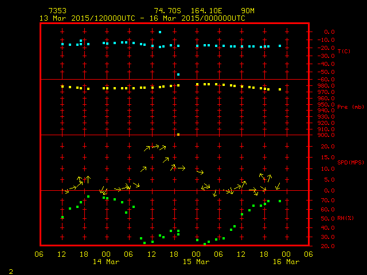Click the lowest cyan temperature outlier point
Screen dimensions: 367x275
[x=178, y=74]
